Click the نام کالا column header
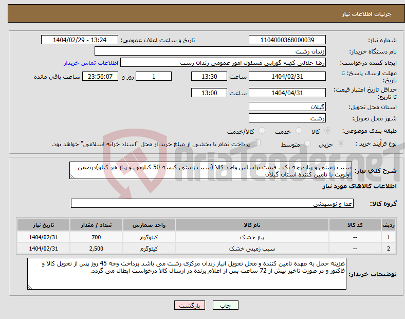 [x=252, y=225]
